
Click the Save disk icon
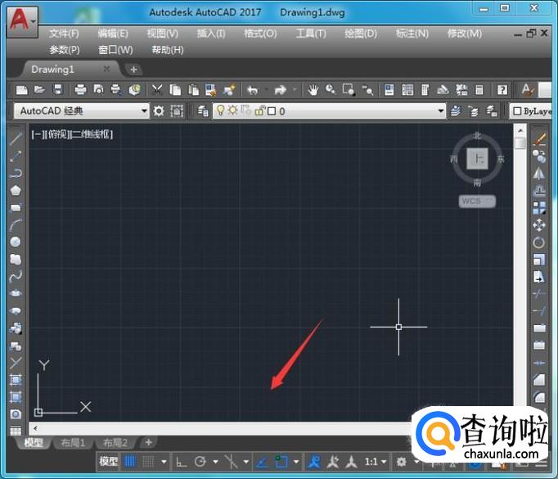coord(58,90)
